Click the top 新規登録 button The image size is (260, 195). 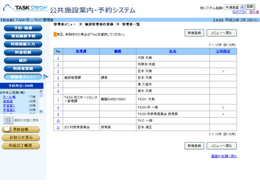click(194, 33)
